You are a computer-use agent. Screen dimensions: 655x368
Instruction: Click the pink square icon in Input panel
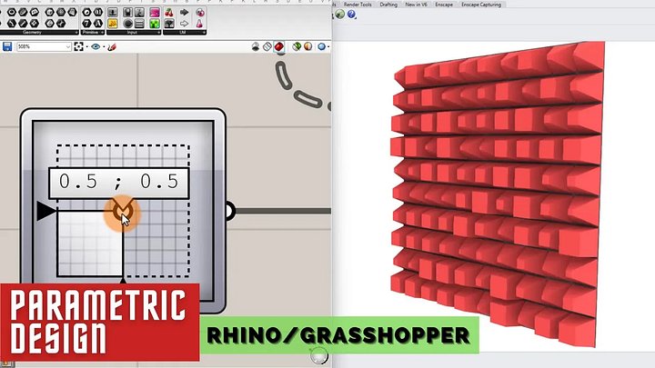click(x=154, y=13)
